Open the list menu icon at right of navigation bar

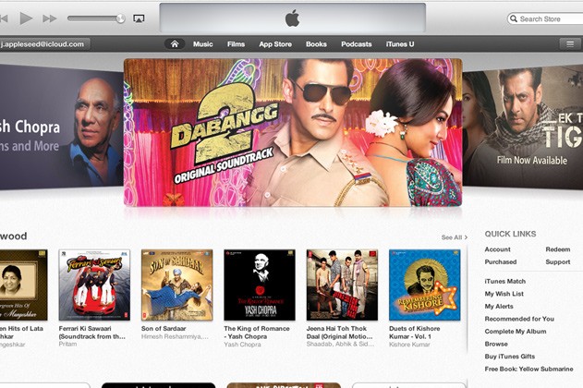click(x=568, y=43)
